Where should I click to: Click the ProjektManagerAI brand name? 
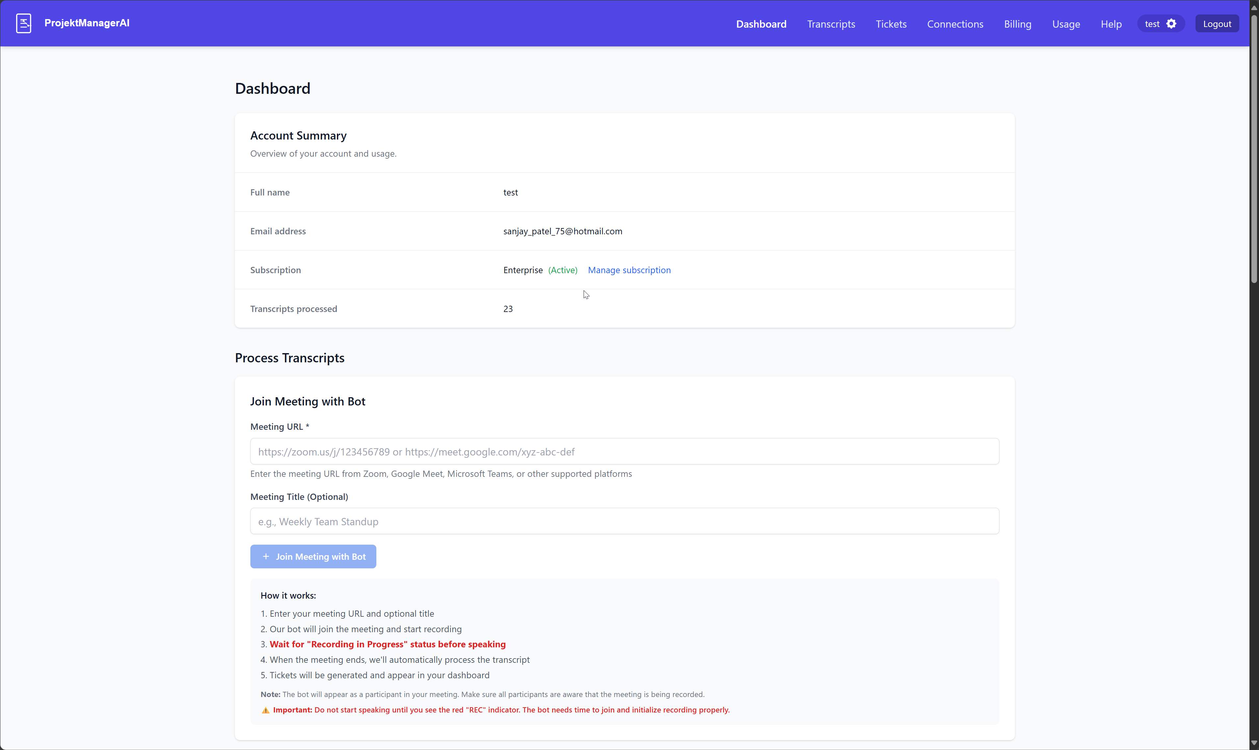coord(87,23)
